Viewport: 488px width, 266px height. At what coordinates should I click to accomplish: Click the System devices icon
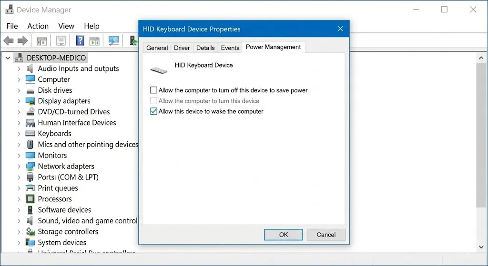point(30,242)
